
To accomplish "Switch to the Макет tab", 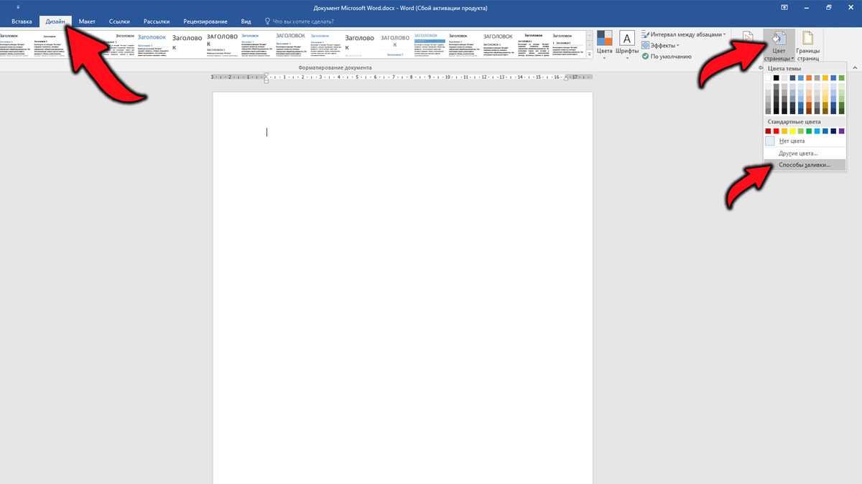I will [x=87, y=22].
